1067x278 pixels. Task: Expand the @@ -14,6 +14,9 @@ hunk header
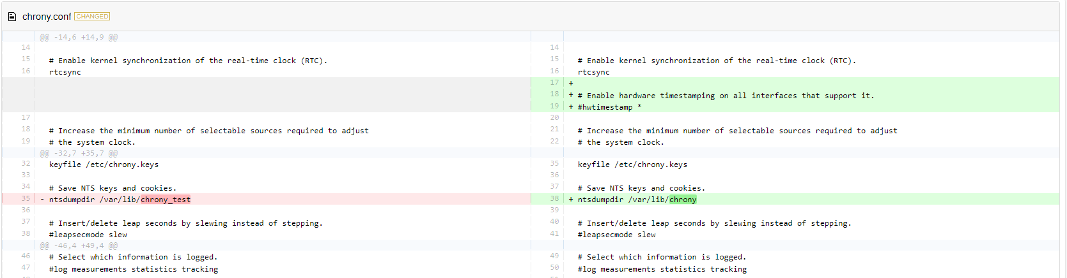(79, 38)
